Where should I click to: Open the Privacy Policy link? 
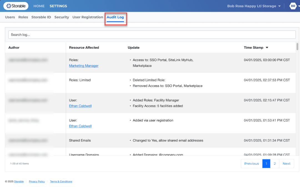[x=37, y=181]
